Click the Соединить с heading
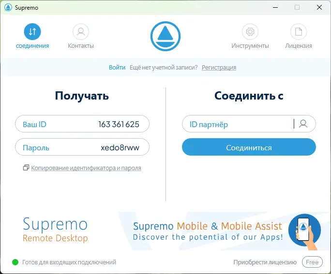The width and height of the screenshot is (331, 274). [249, 96]
